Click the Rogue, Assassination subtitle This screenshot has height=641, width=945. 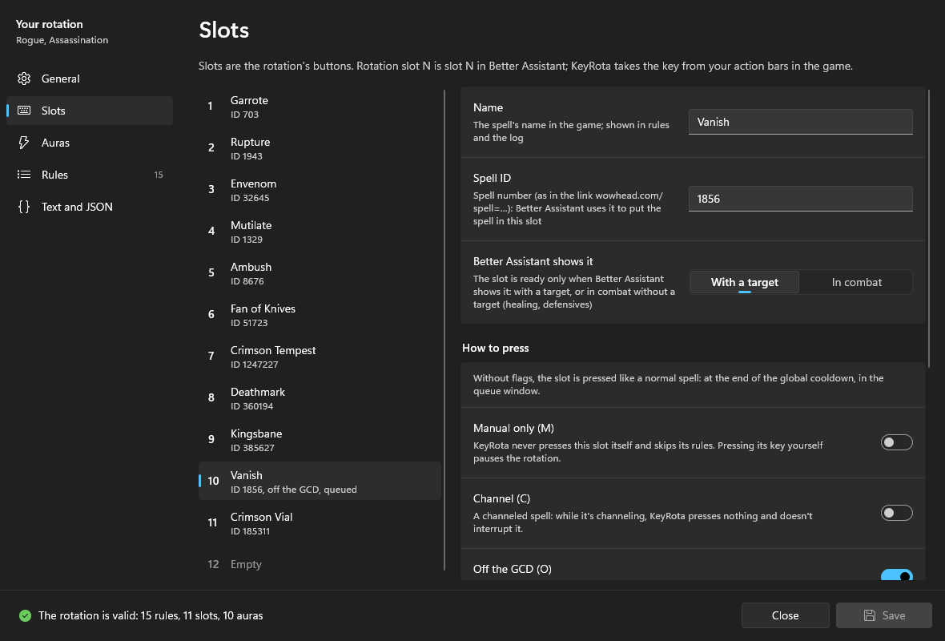(x=62, y=40)
